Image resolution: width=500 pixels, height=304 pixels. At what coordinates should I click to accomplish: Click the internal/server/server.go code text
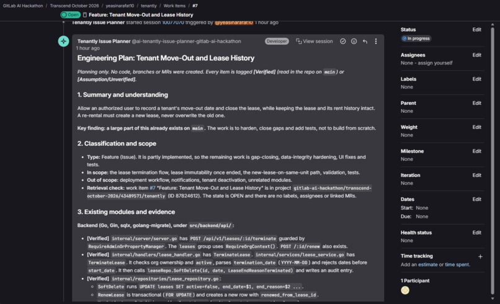click(x=144, y=239)
